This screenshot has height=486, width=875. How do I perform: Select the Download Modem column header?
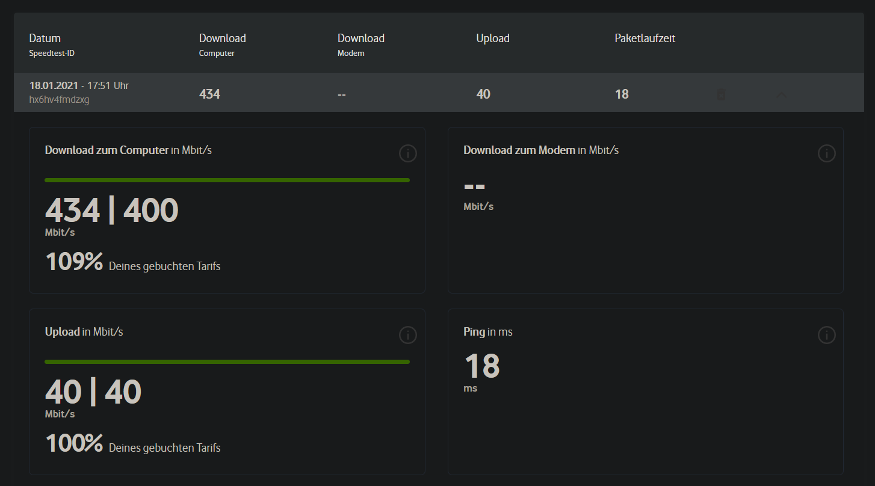pos(360,38)
